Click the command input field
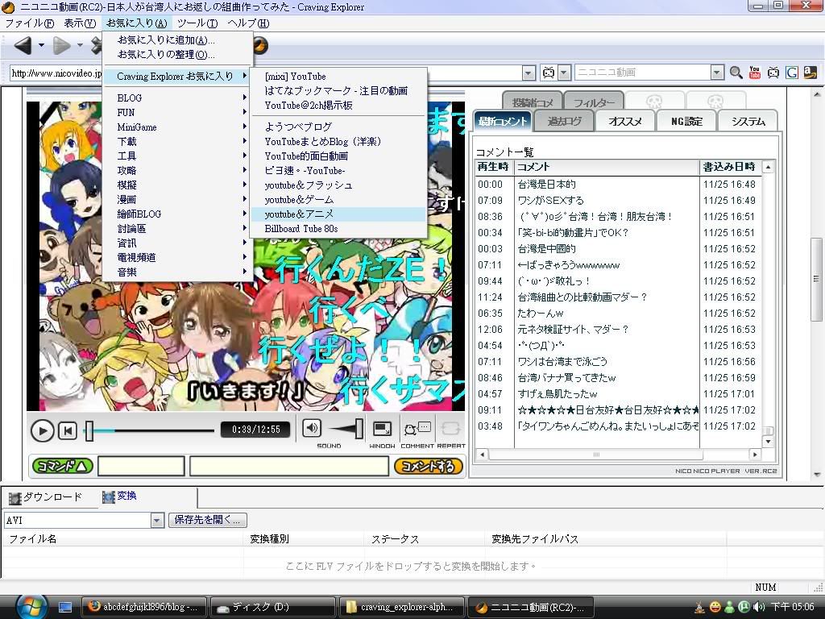Viewport: 825px width, 619px height. [141, 467]
